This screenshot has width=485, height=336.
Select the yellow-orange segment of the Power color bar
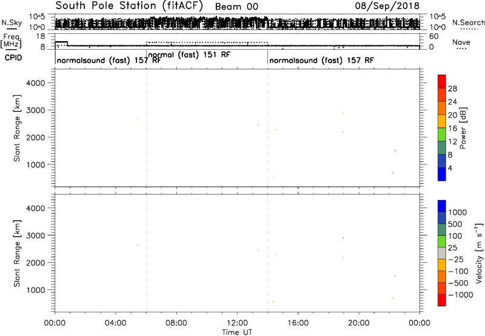(x=442, y=121)
